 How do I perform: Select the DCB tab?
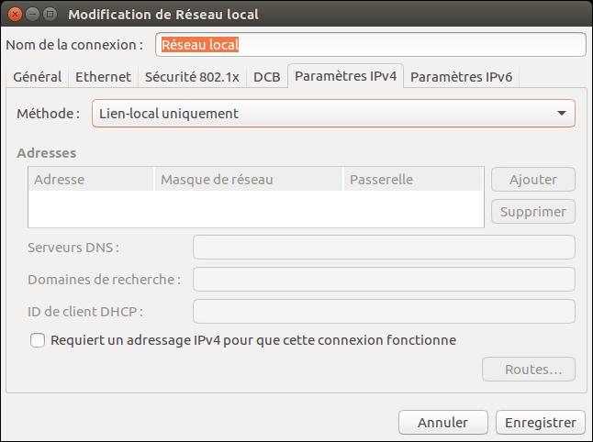tap(266, 77)
